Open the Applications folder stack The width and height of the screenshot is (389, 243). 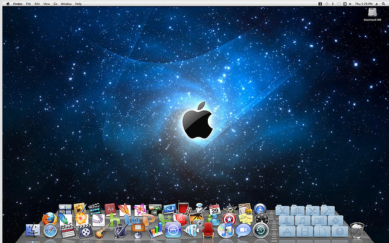[287, 231]
